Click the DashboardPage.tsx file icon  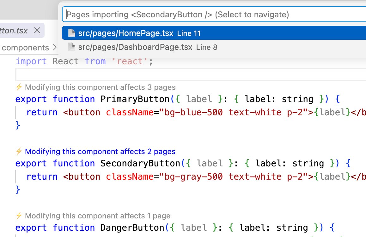click(x=71, y=47)
